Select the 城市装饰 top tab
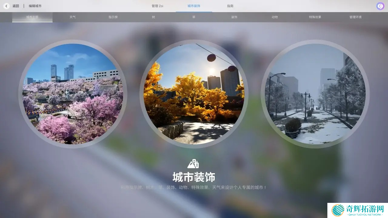Screen dimensions: 388x218 click(194, 6)
